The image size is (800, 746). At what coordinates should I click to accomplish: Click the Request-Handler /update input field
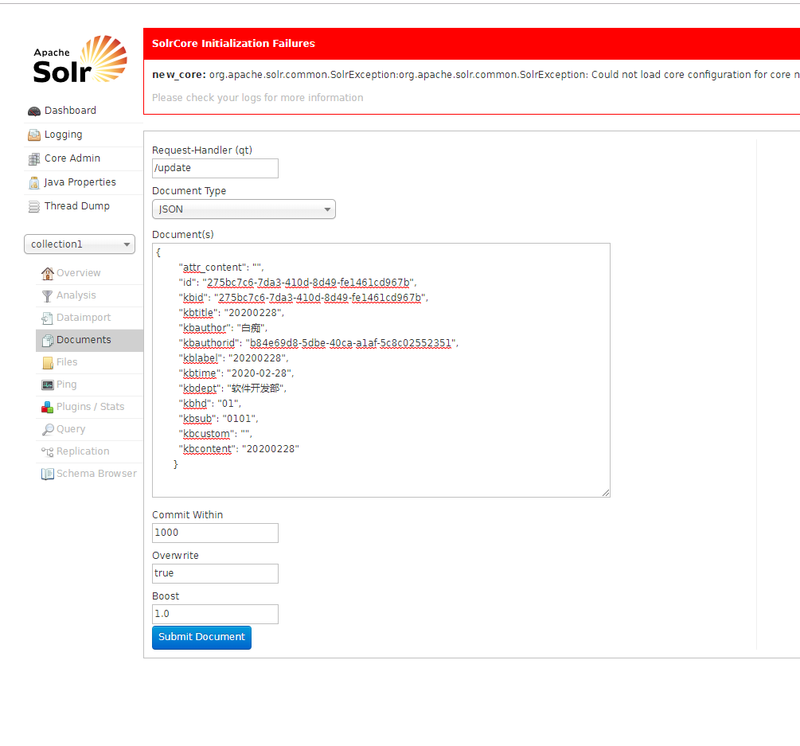click(x=215, y=168)
